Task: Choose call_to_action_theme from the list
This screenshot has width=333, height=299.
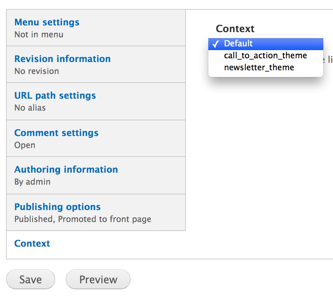Action: tap(265, 55)
